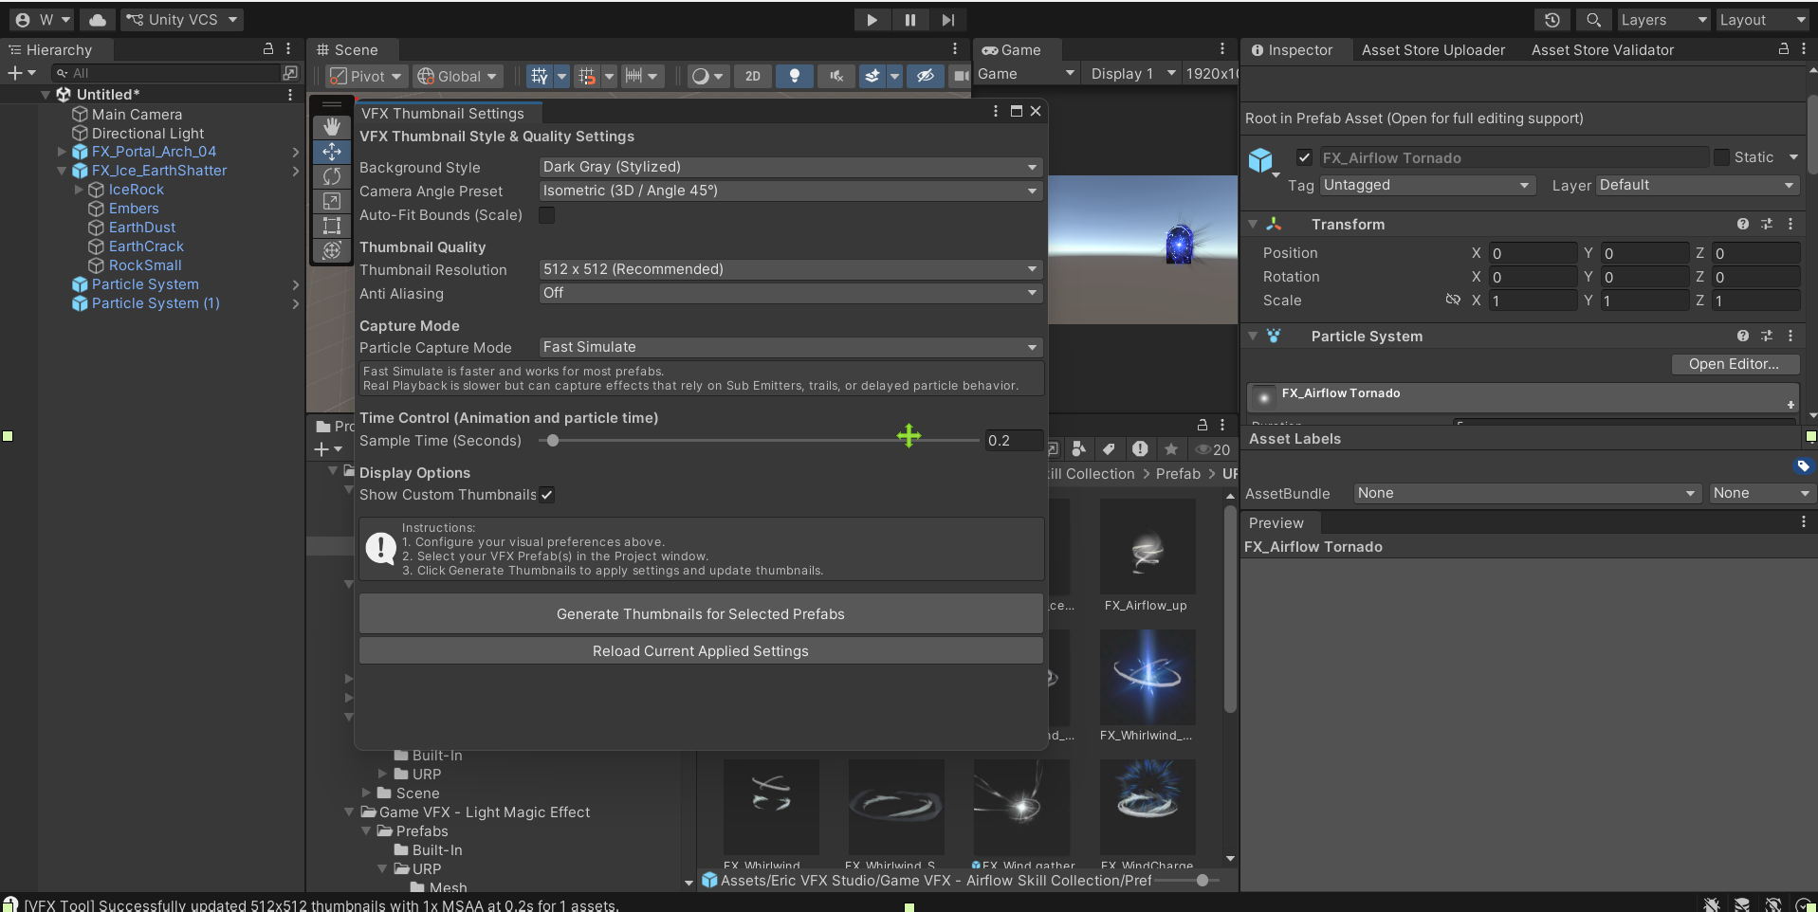
Task: Switch to the Asset Store Validator tab
Action: click(1603, 50)
